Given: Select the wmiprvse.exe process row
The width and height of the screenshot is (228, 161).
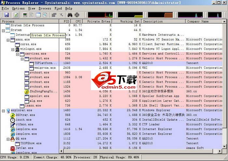Looking at the screenshot, I should click(x=111, y=68).
